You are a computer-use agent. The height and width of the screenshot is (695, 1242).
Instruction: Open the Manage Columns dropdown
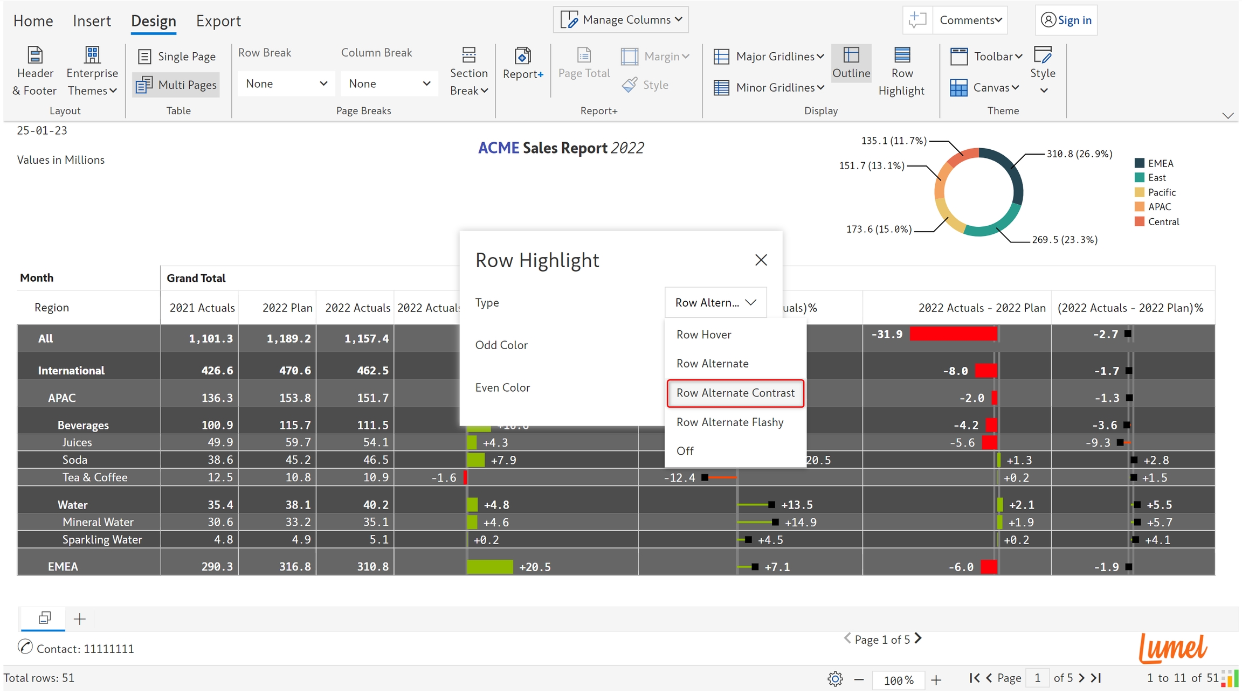[621, 20]
